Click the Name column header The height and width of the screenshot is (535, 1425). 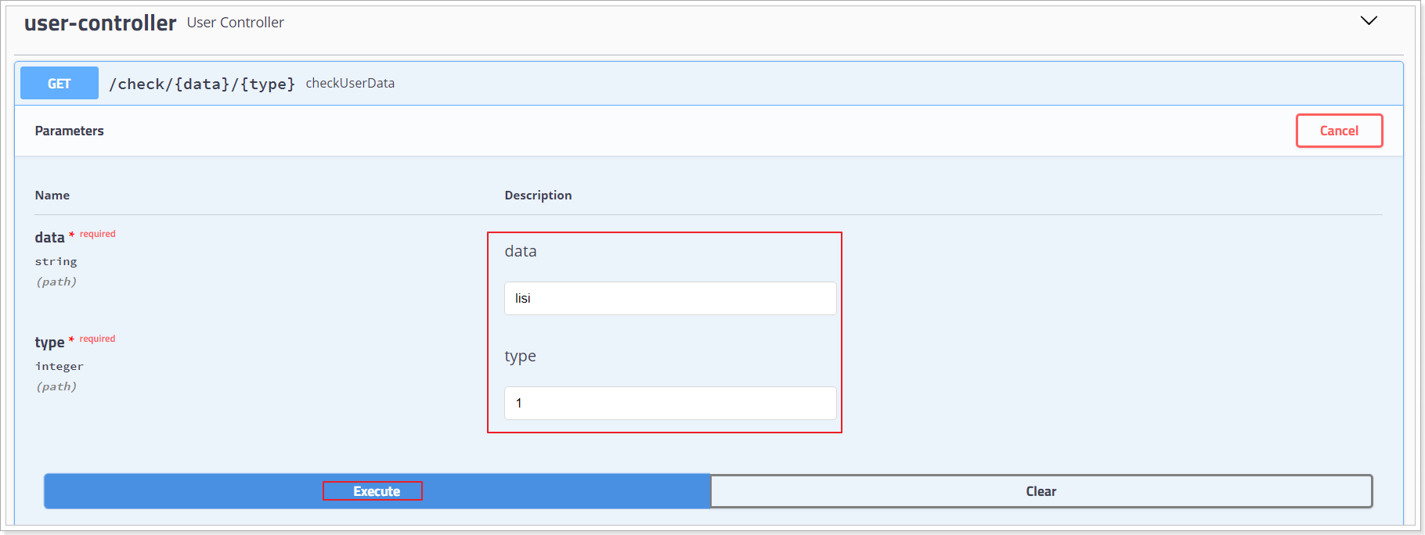[x=52, y=195]
